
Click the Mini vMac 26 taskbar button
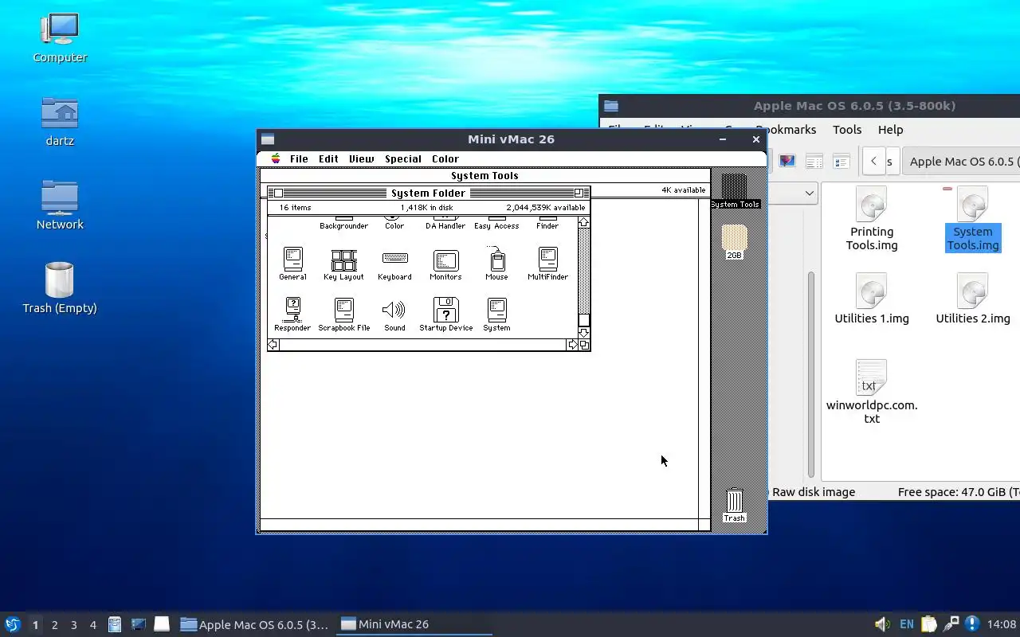click(x=414, y=624)
